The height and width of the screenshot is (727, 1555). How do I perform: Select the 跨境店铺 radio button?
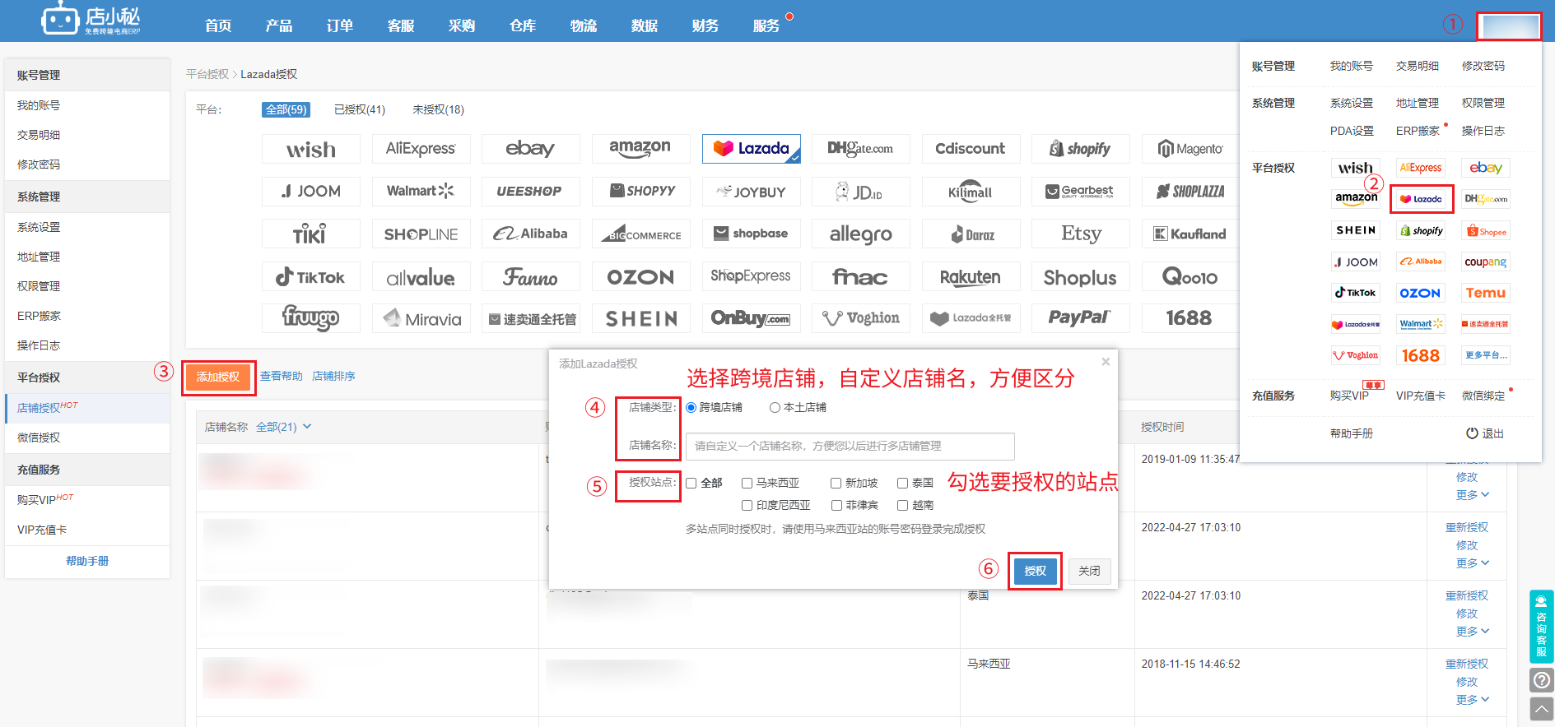coord(691,407)
